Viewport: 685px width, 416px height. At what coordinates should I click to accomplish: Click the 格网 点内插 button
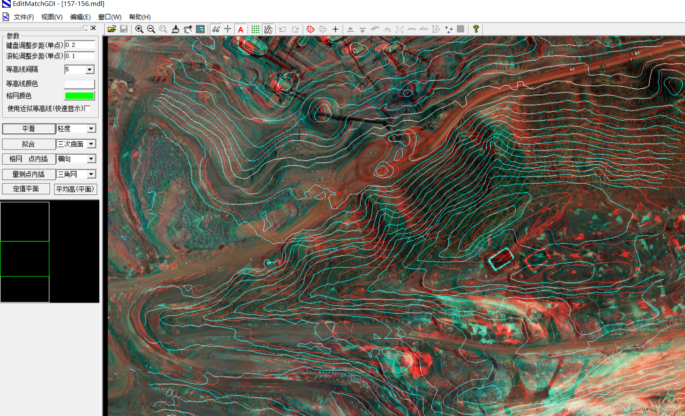[28, 159]
